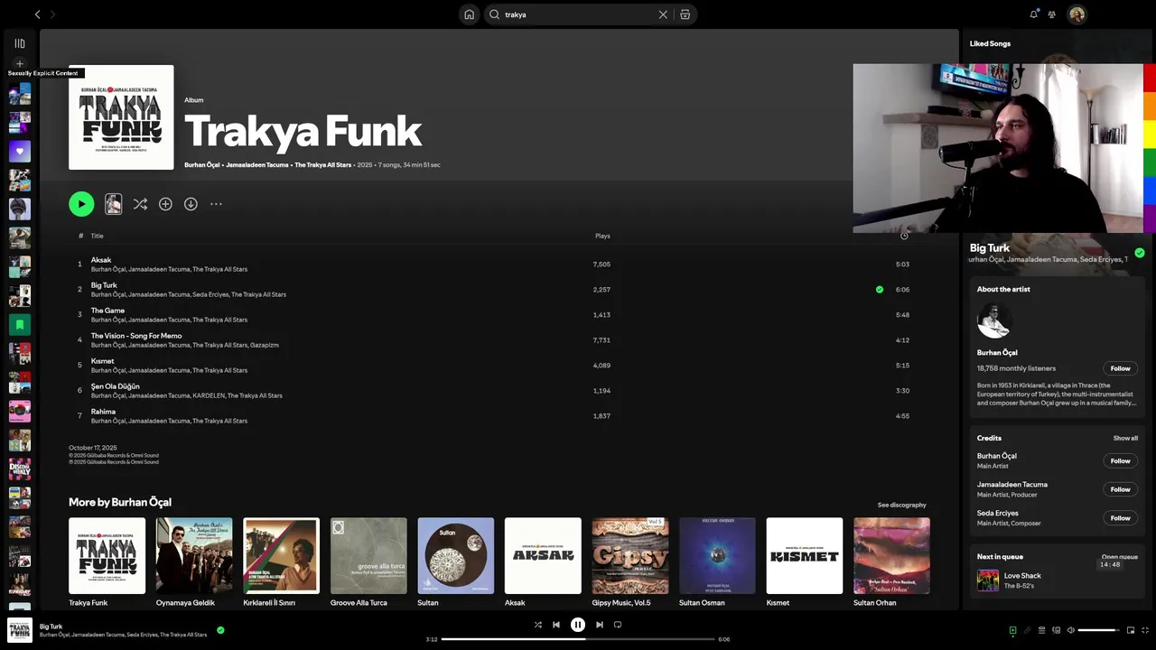Skip to the previous track
The height and width of the screenshot is (650, 1156).
556,625
